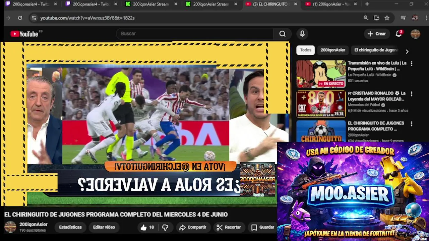This screenshot has height=241, width=429.
Task: Open options menu for Lulu live video
Action: (x=412, y=64)
